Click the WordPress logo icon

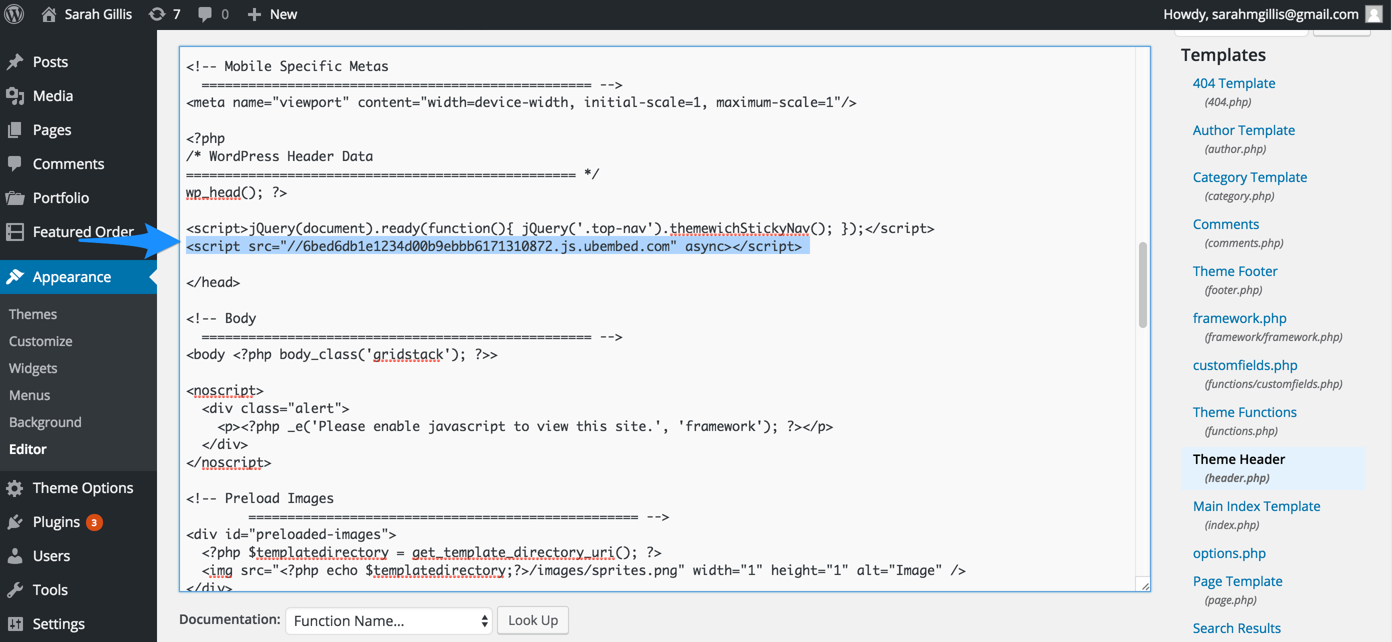coord(14,14)
